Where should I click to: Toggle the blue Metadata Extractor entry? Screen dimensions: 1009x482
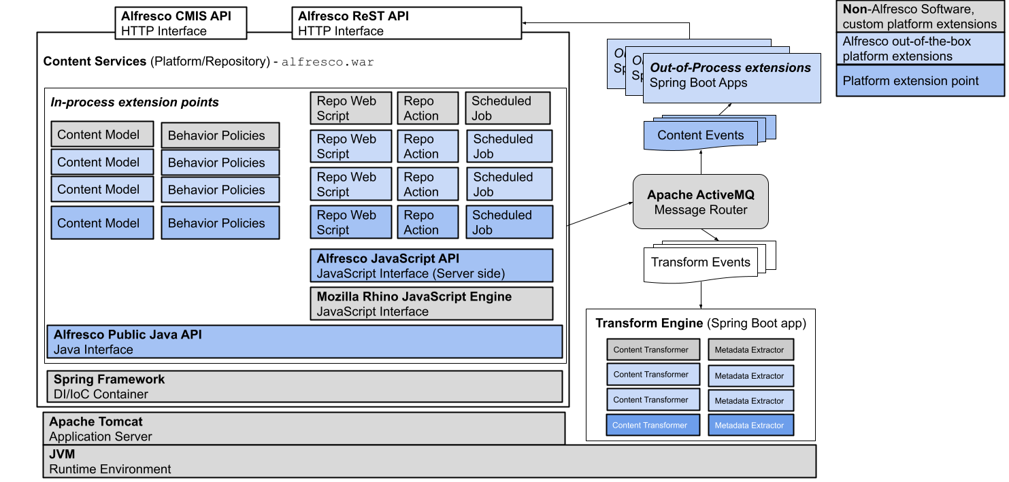pos(750,425)
